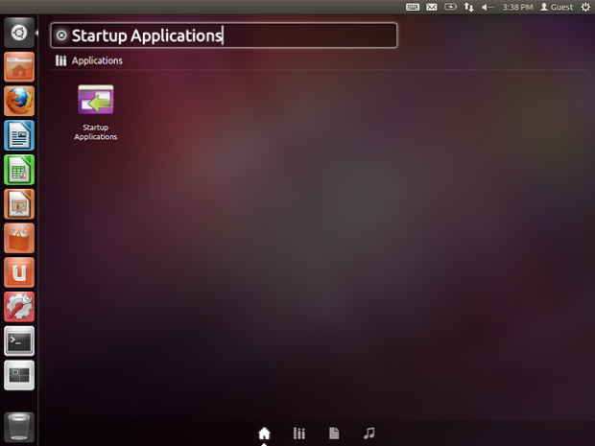Open the Workspace Switcher in launcher
Viewport: 595px width, 446px height.
[19, 375]
